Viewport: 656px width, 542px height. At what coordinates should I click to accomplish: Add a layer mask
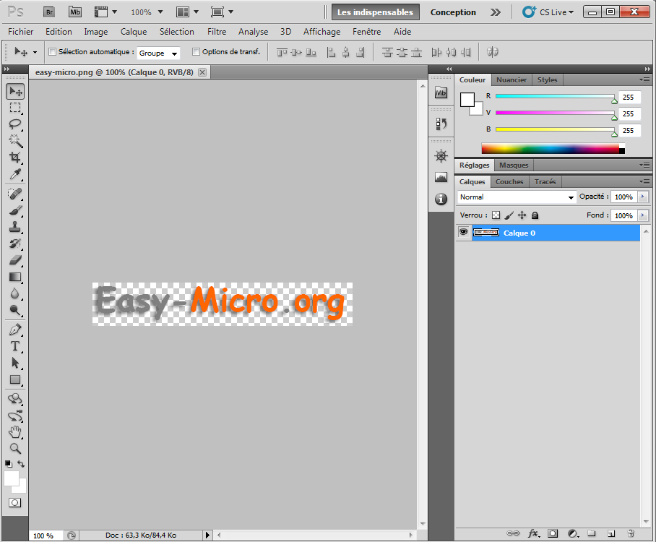coord(553,533)
